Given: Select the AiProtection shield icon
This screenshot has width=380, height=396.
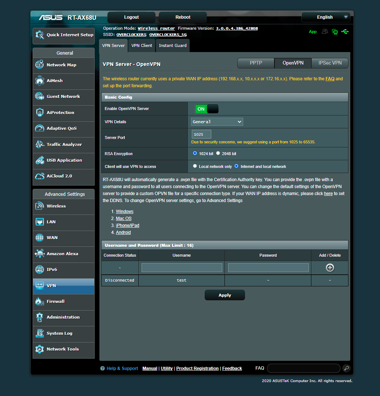Looking at the screenshot, I should pos(39,113).
